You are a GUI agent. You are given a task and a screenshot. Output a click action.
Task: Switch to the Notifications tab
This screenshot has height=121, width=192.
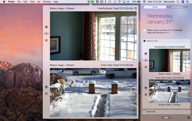[177, 7]
